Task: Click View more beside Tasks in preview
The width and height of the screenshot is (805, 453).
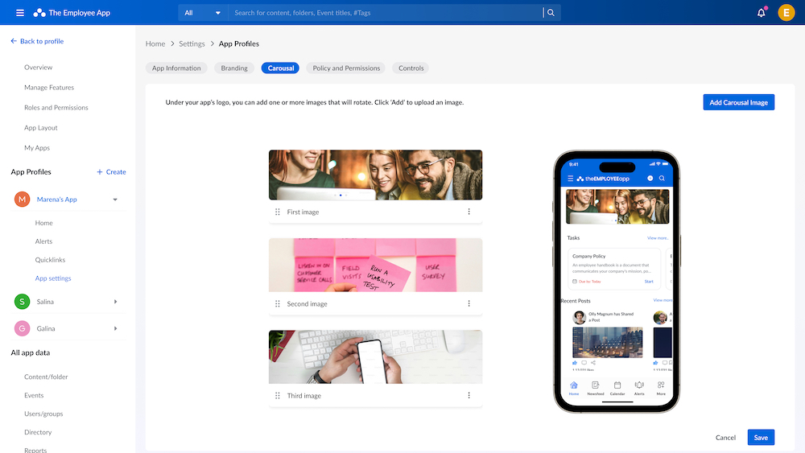Action: pyautogui.click(x=658, y=238)
